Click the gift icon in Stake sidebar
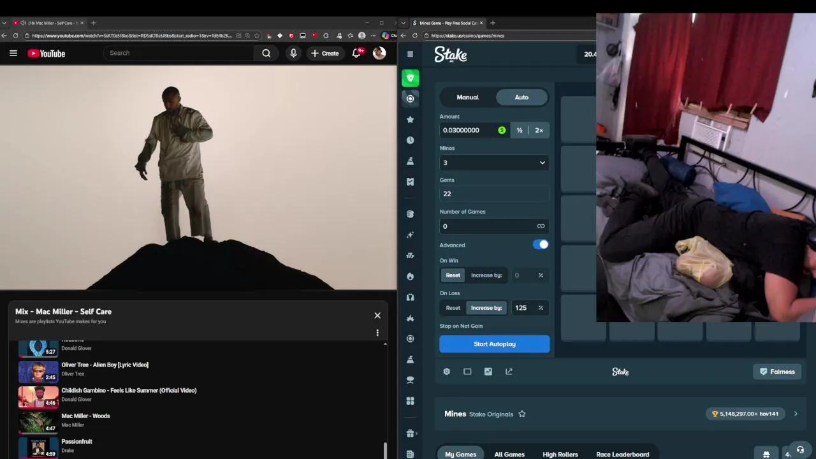 (x=411, y=433)
